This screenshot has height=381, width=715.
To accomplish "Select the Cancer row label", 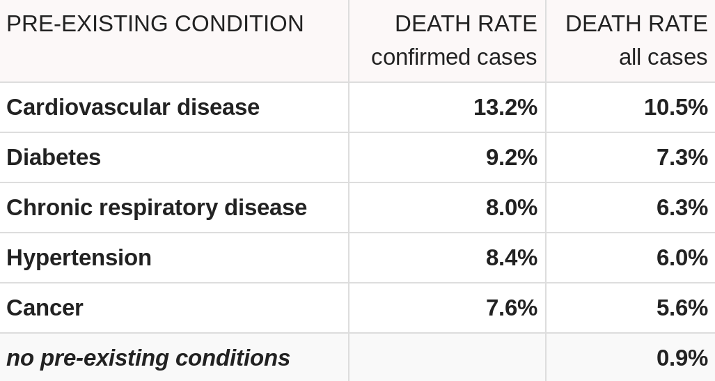I will 45,308.
